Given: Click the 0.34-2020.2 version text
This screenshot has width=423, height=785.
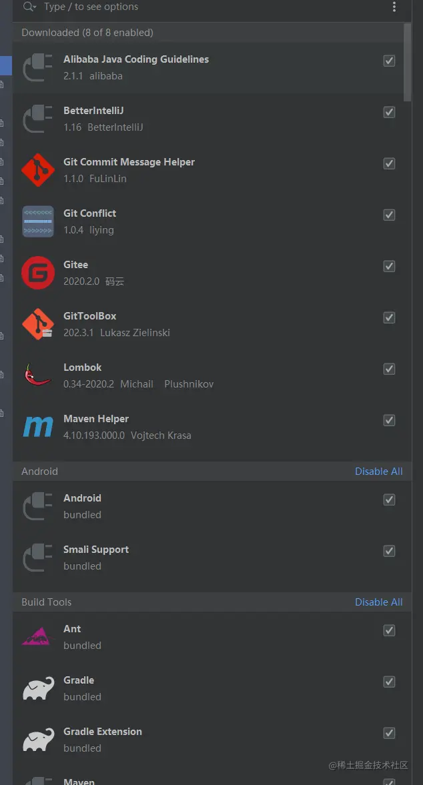Looking at the screenshot, I should [89, 384].
